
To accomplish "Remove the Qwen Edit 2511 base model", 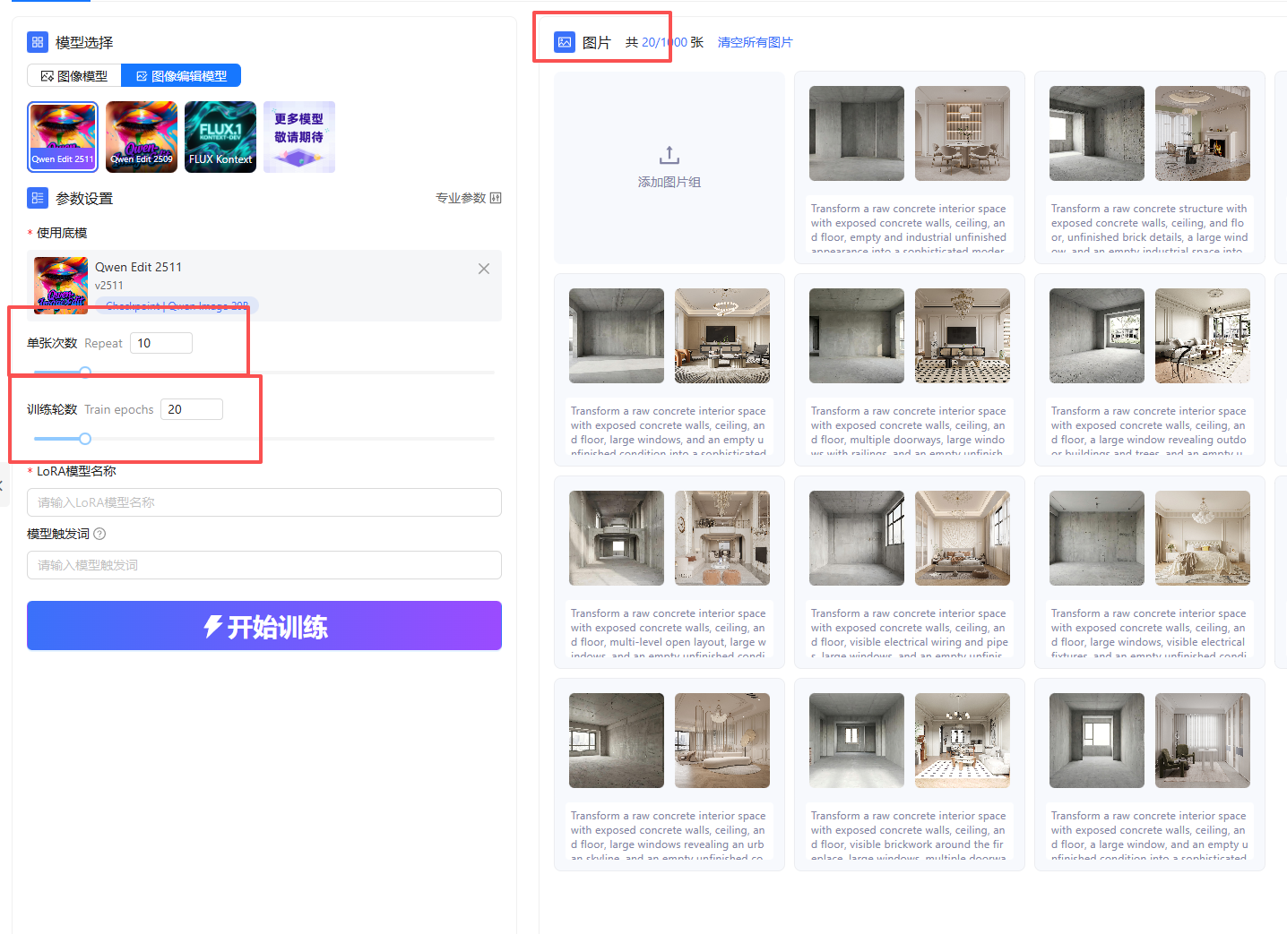I will (x=484, y=269).
